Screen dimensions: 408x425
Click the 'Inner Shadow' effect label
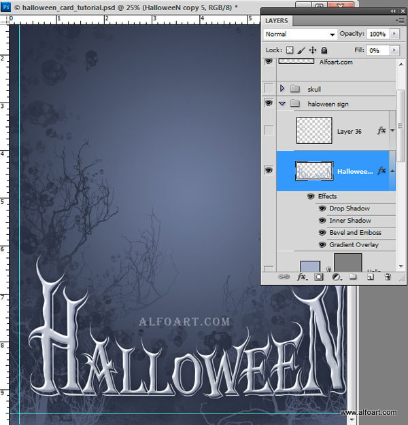click(350, 221)
